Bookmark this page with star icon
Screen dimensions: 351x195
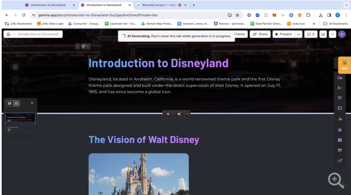(237, 15)
